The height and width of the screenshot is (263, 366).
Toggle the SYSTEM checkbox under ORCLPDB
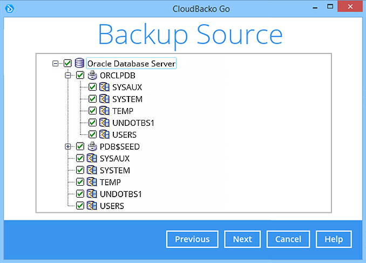coord(92,99)
